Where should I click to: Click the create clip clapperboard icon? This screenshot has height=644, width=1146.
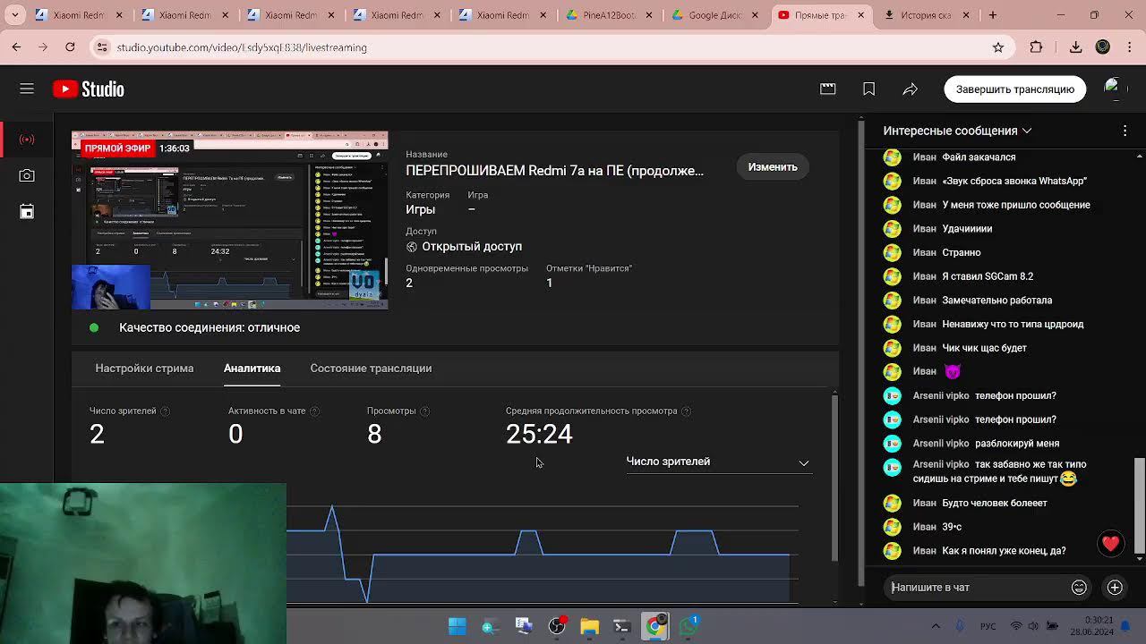coord(828,89)
